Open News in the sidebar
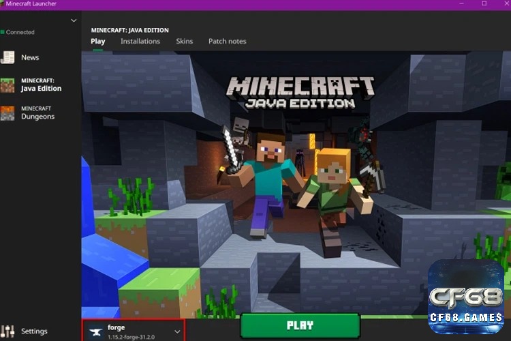This screenshot has height=341, width=511. pos(30,57)
